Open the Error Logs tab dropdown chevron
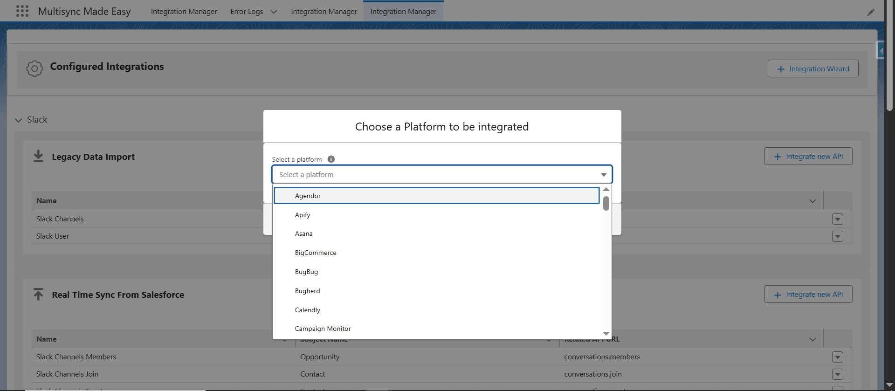The height and width of the screenshot is (391, 895). 274,12
